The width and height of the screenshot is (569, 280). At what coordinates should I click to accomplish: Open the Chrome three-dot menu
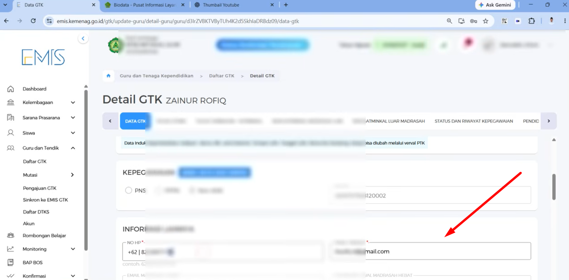click(x=564, y=21)
